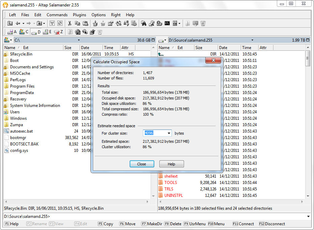Open the Options menu
The width and height of the screenshot is (314, 230).
99,15
